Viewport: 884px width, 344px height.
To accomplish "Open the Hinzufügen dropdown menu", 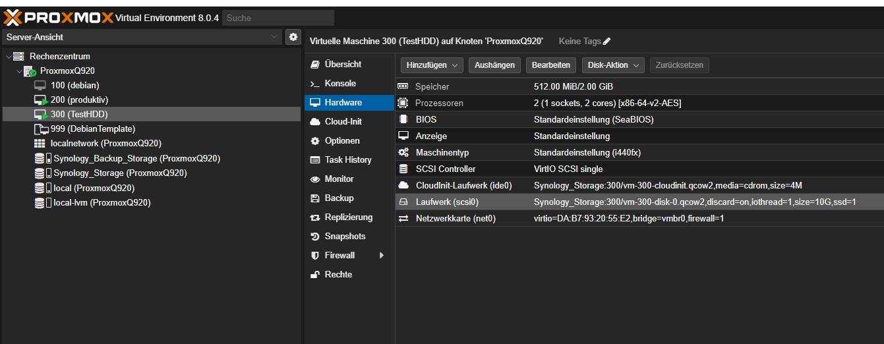I will pyautogui.click(x=432, y=65).
